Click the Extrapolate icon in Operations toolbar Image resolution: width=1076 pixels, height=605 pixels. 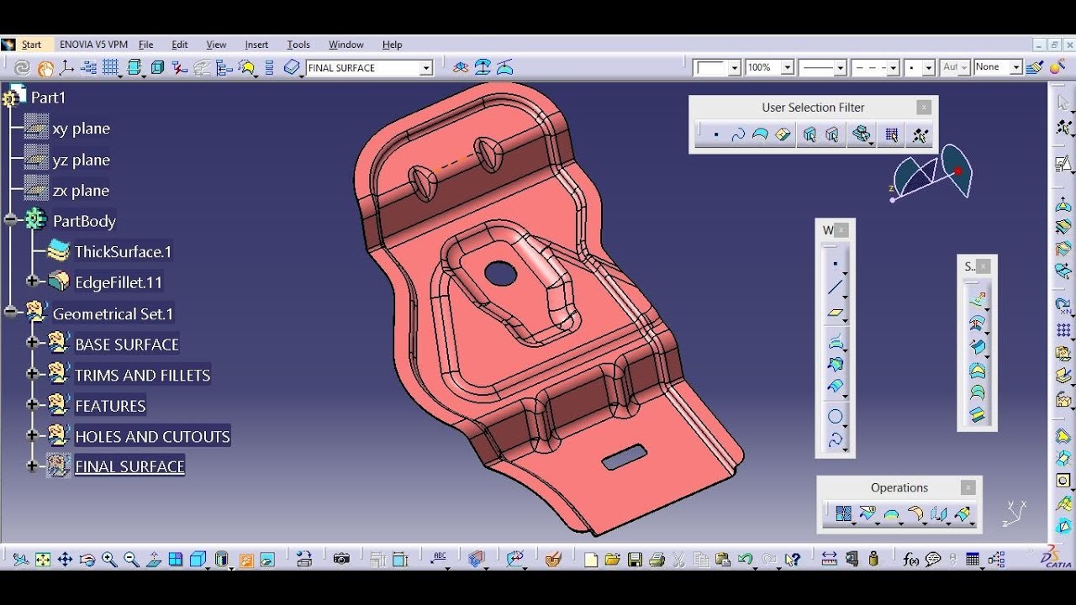coord(963,513)
